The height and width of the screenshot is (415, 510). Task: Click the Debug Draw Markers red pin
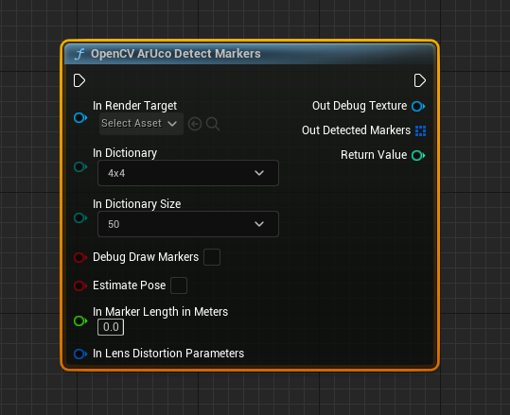80,257
